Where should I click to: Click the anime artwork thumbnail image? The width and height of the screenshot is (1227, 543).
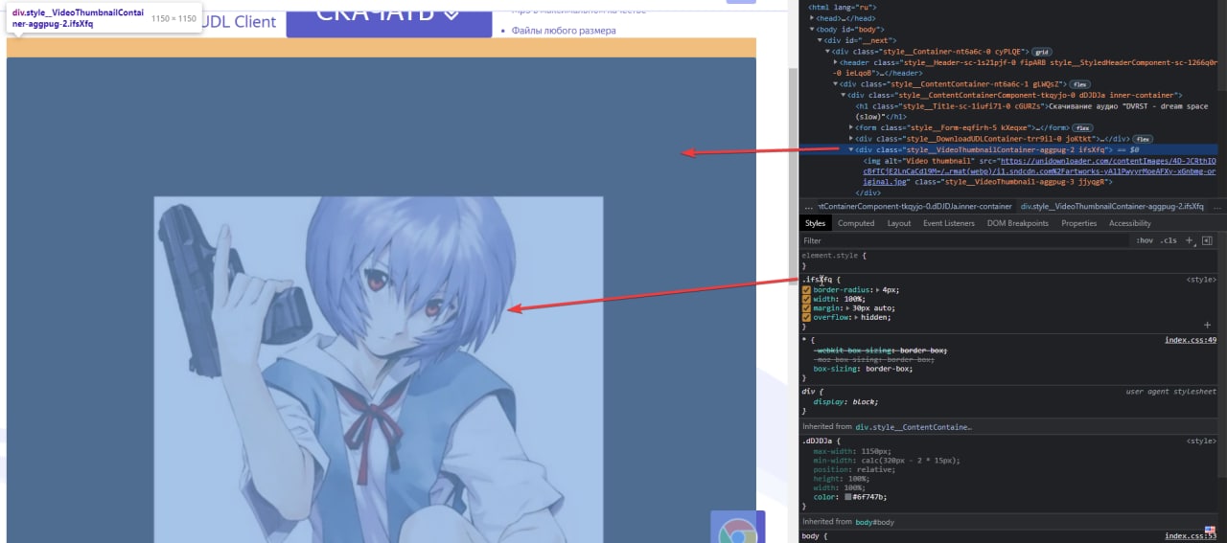click(x=379, y=369)
